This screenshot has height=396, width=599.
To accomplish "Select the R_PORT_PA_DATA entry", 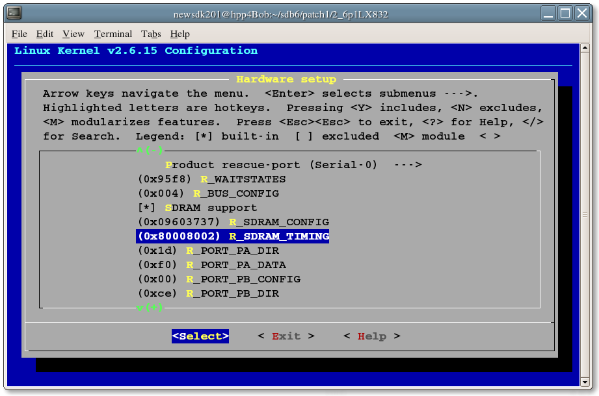I will 212,265.
